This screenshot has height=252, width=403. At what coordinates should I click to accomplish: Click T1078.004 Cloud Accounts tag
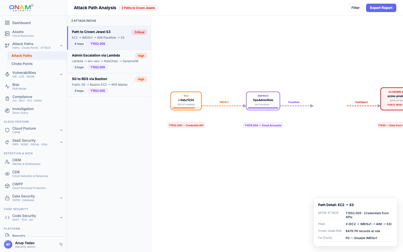pyautogui.click(x=263, y=125)
